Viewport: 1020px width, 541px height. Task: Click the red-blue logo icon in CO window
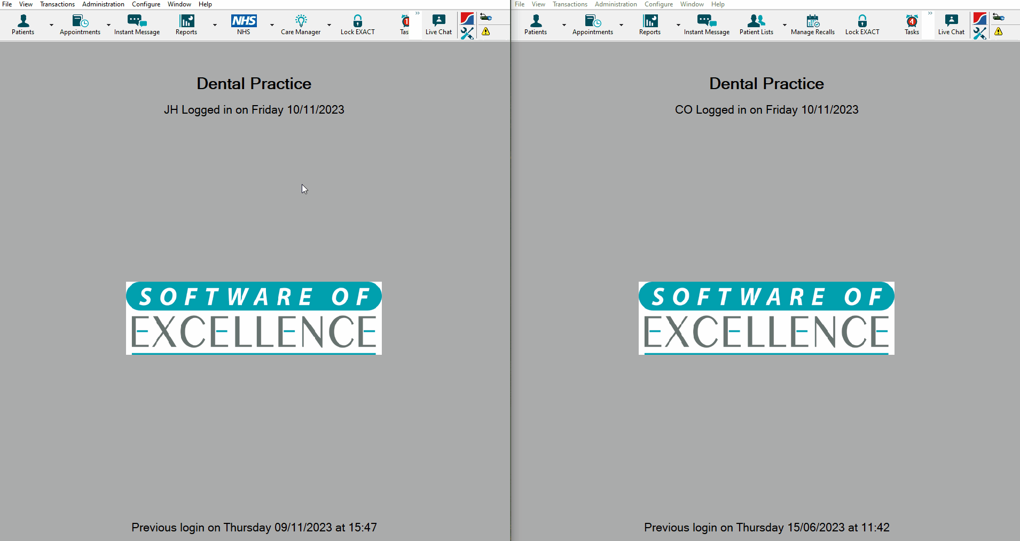click(x=980, y=19)
